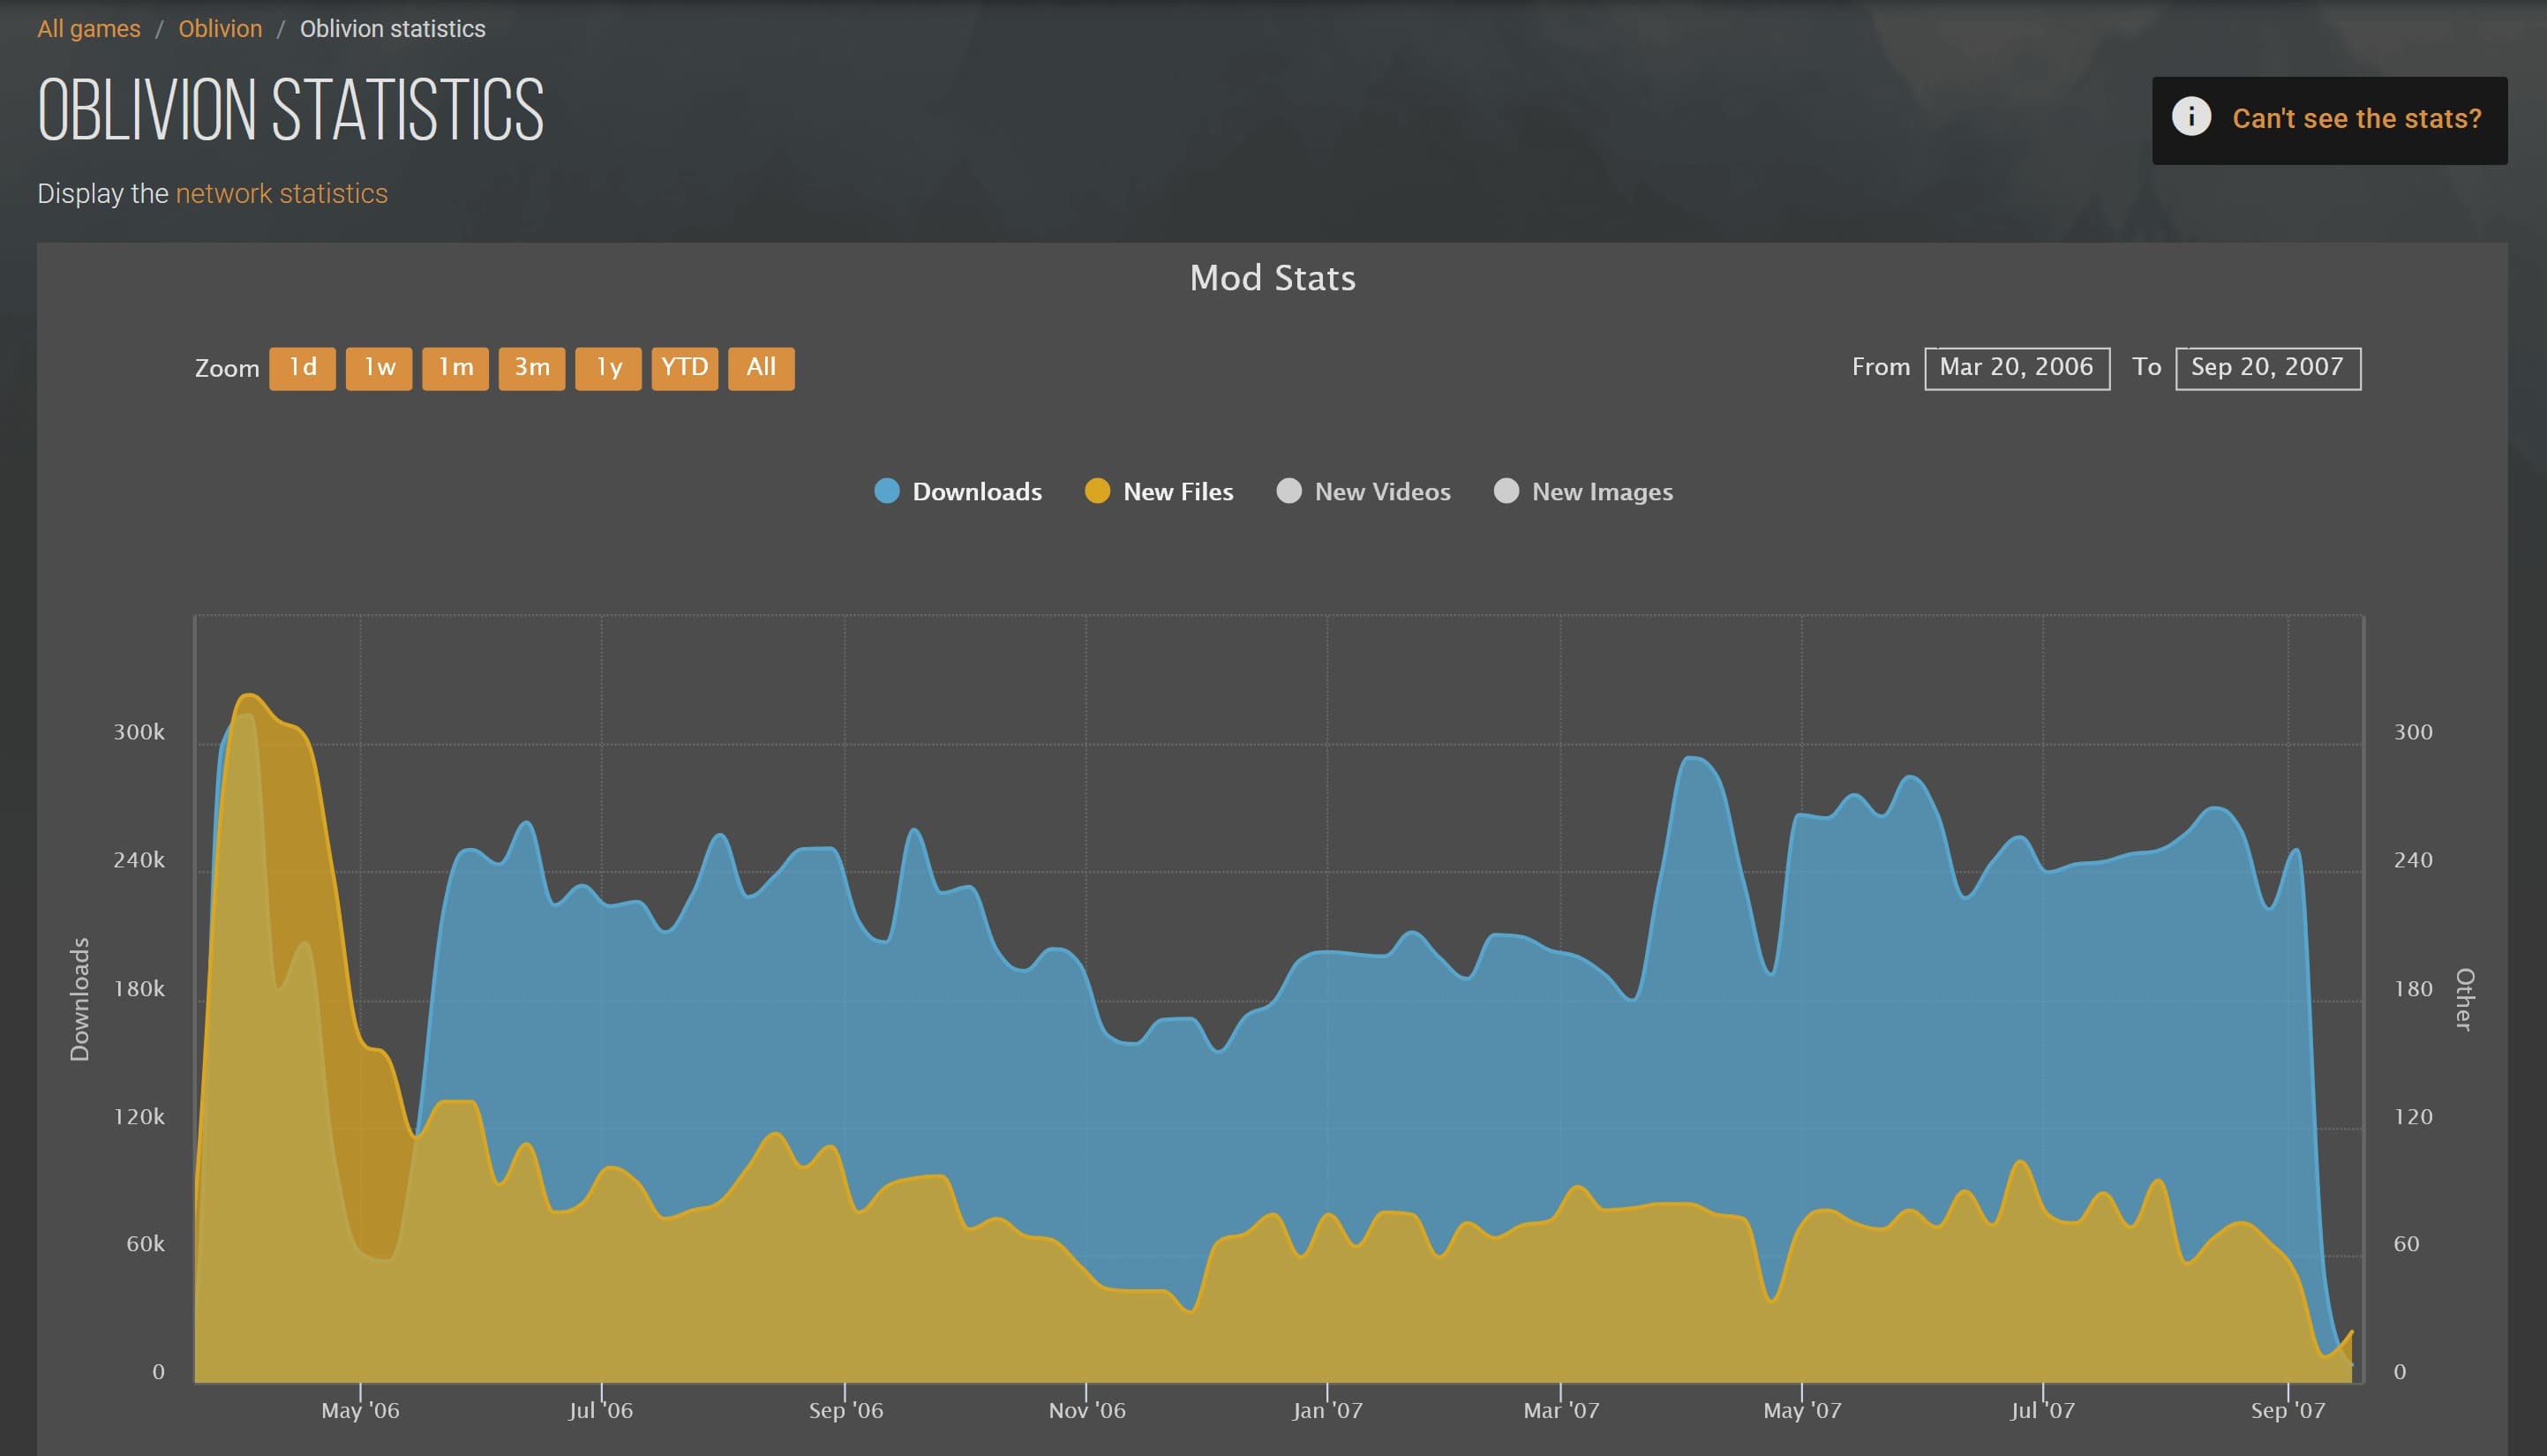
Task: Open the All games breadcrumb link
Action: tap(89, 29)
